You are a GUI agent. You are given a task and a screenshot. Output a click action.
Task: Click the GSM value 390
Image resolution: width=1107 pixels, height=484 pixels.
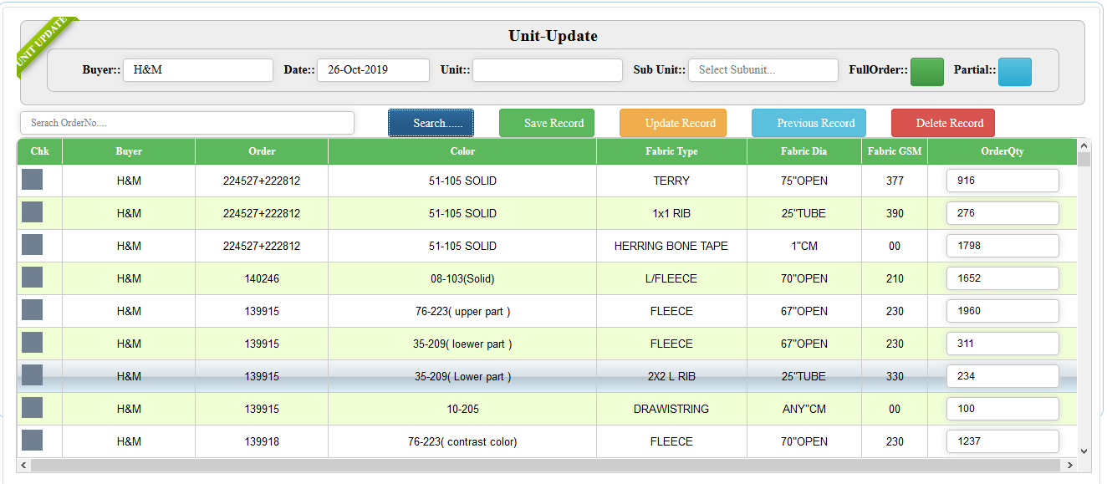895,213
